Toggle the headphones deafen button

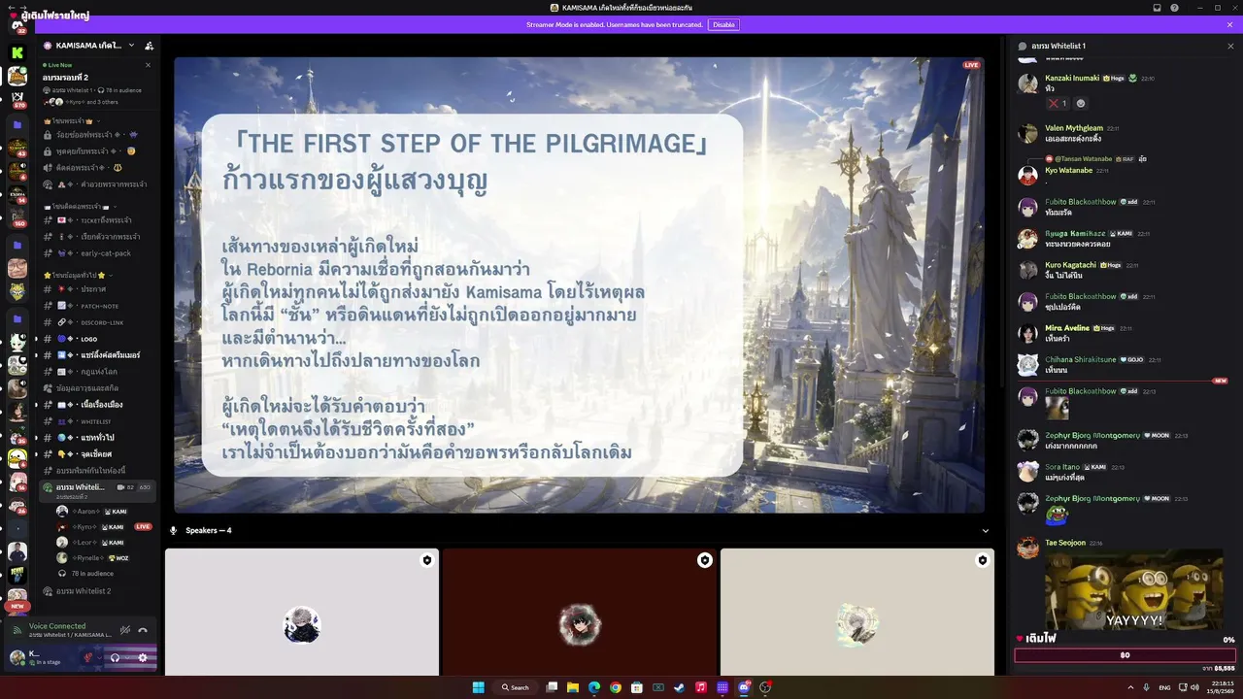point(115,657)
